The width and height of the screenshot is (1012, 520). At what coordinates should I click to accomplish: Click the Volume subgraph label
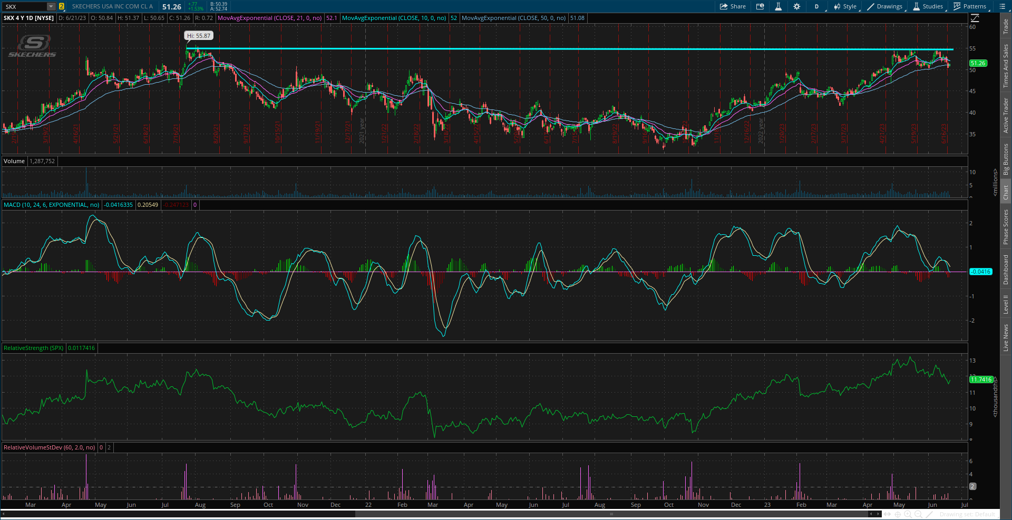[14, 161]
